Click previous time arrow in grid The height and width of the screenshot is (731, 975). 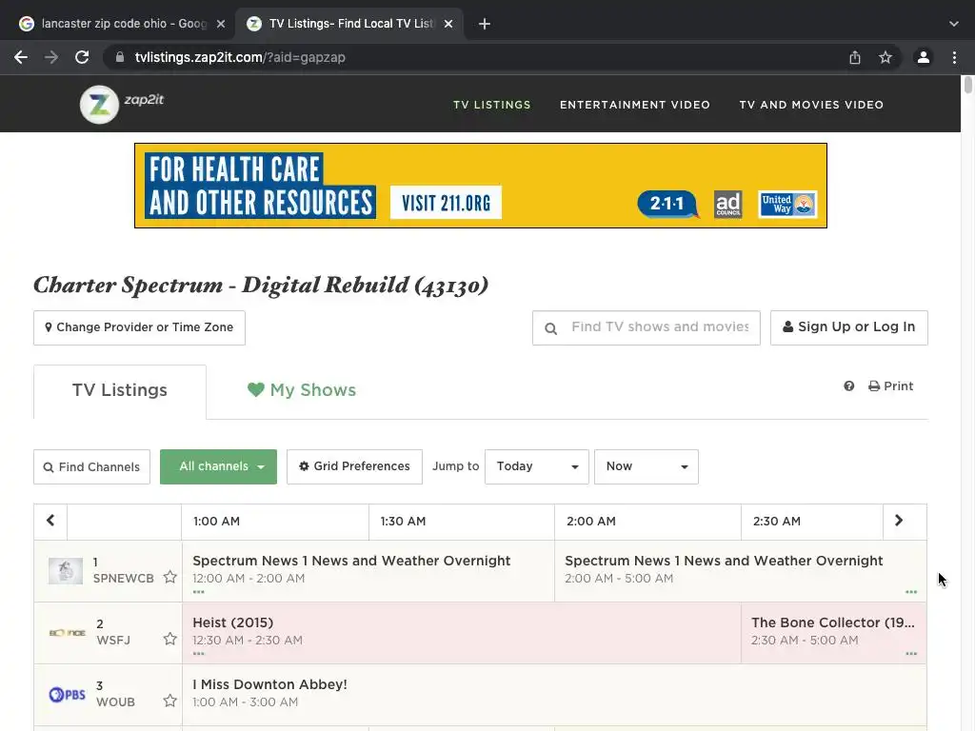(x=50, y=521)
